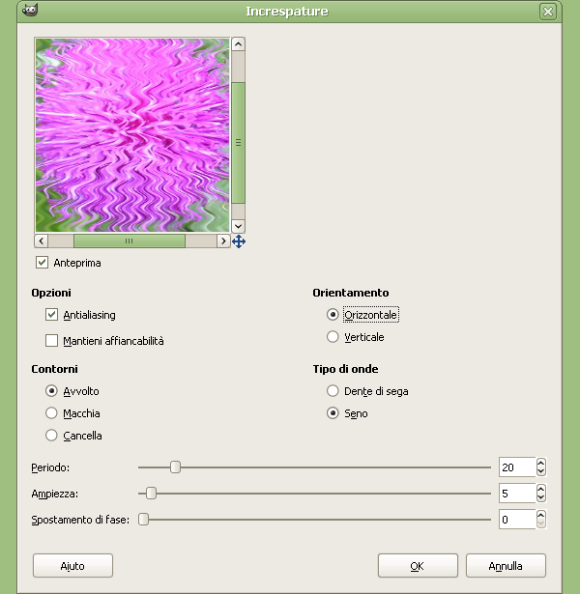Click the preview navigation cross-arrows icon
580x594 pixels.
(239, 241)
